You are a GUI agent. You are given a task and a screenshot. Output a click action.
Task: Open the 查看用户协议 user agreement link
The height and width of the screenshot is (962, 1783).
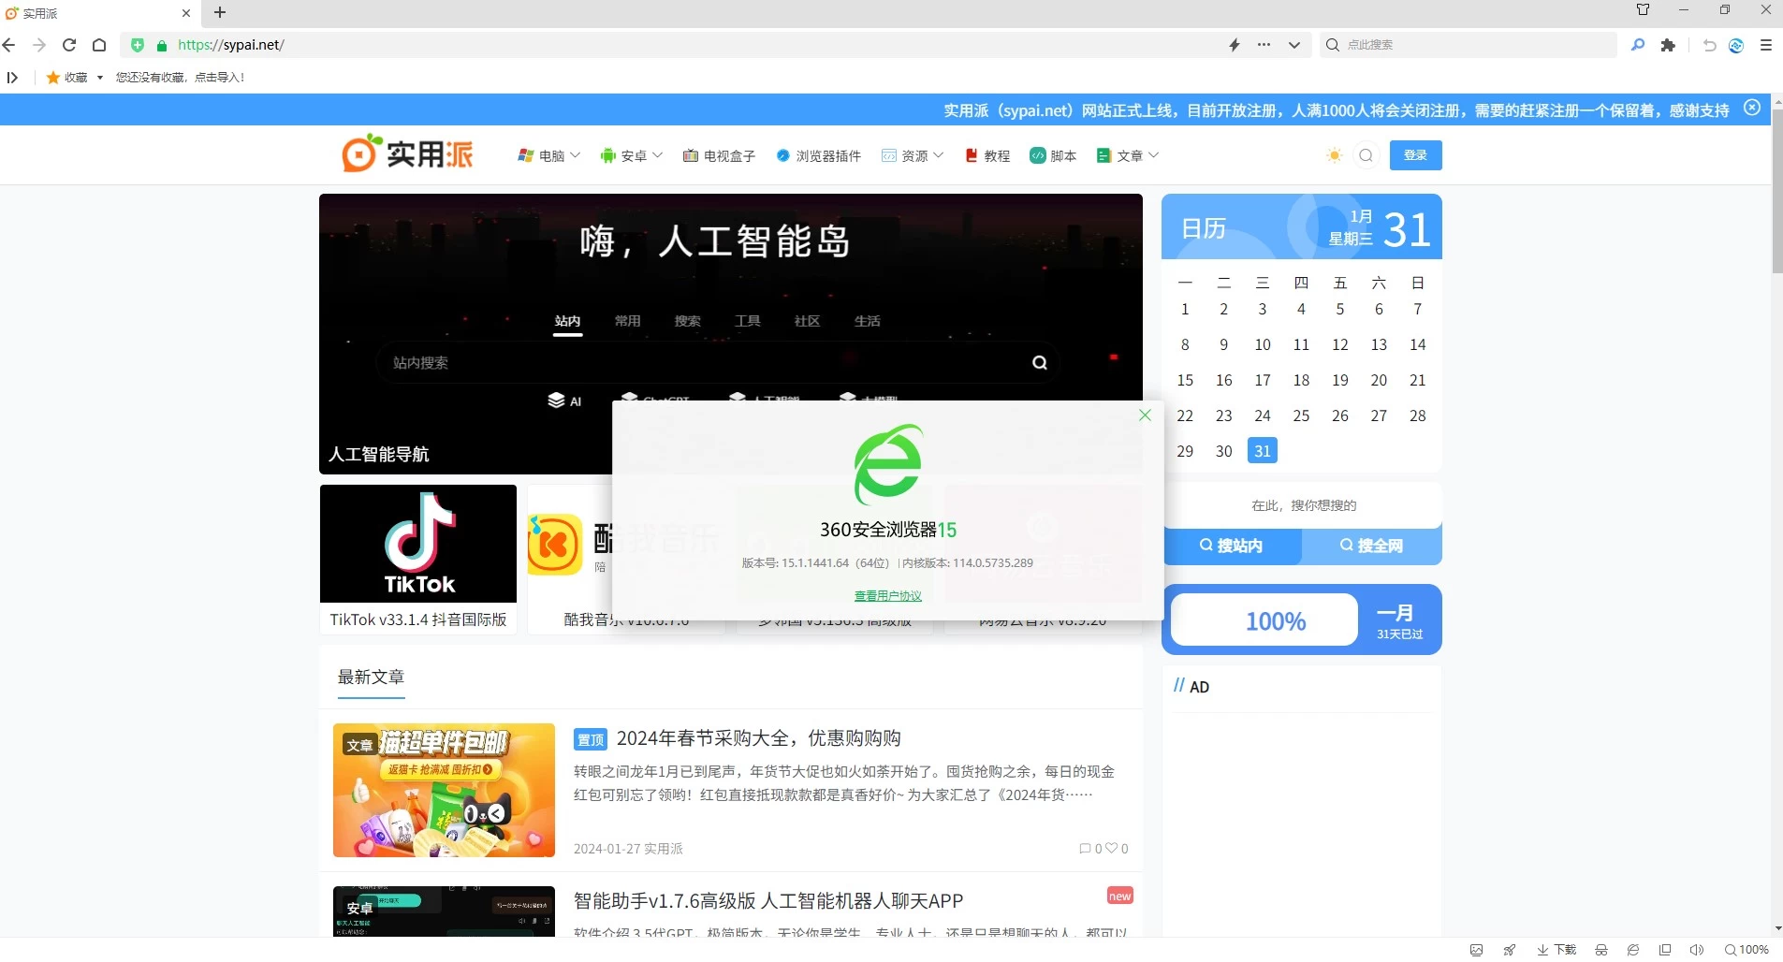887,594
